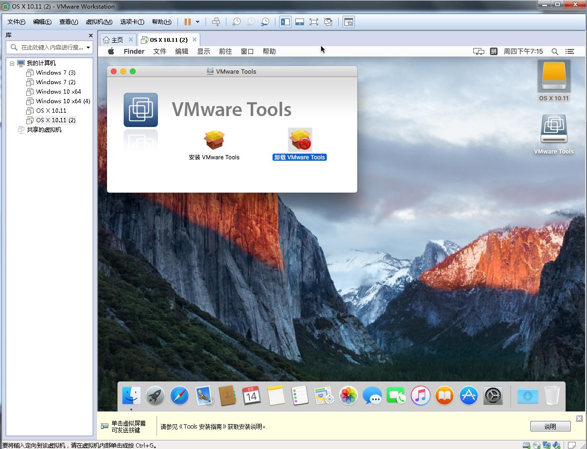The width and height of the screenshot is (587, 449).
Task: Toggle Unity mode toolbar icon
Action: (x=328, y=22)
